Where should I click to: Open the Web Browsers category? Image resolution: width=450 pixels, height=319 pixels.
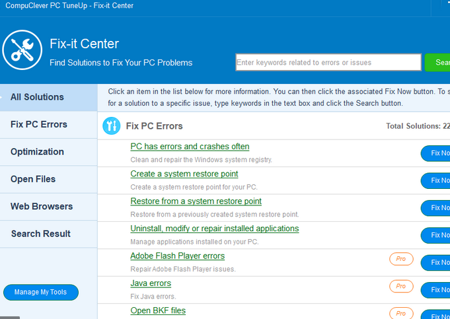coord(42,207)
